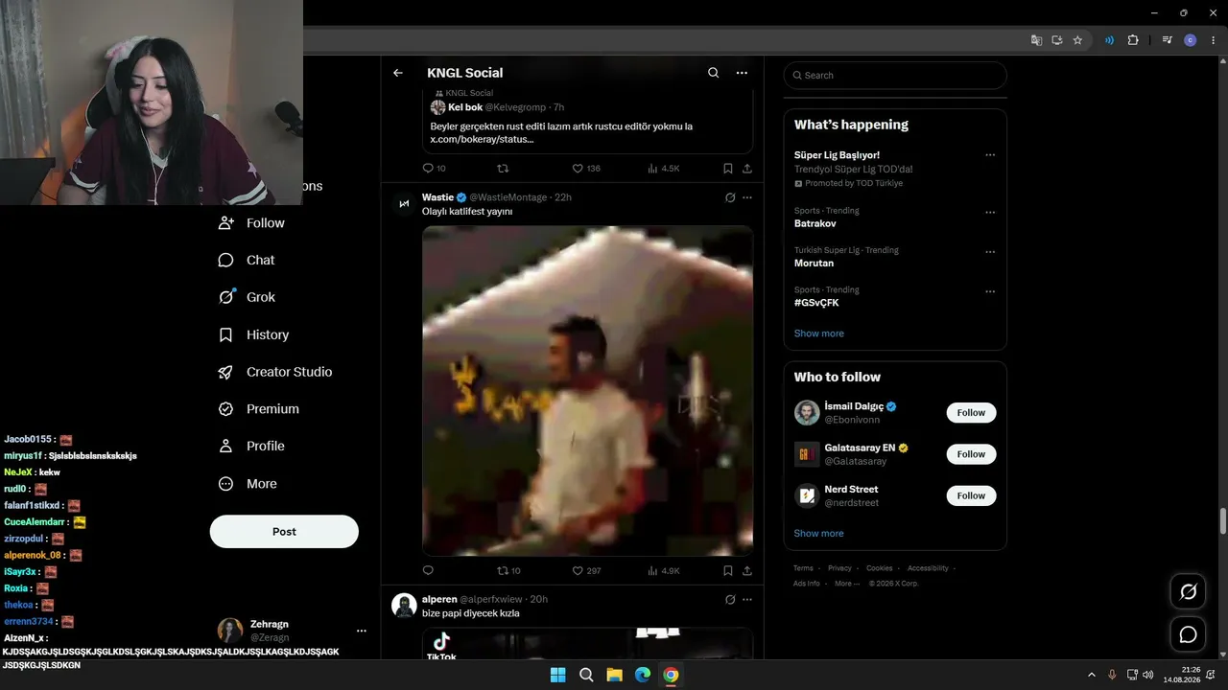Bookmark this page with the star icon
The width and height of the screenshot is (1228, 690).
pyautogui.click(x=1077, y=40)
